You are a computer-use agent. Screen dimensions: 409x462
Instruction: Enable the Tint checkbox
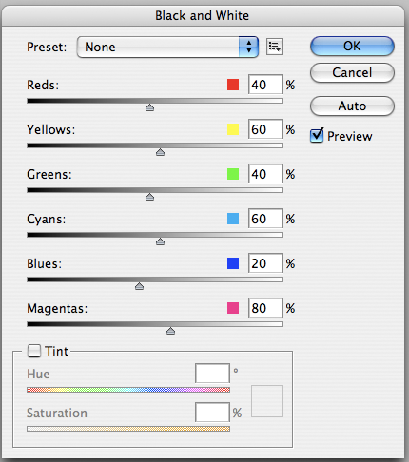tap(34, 351)
